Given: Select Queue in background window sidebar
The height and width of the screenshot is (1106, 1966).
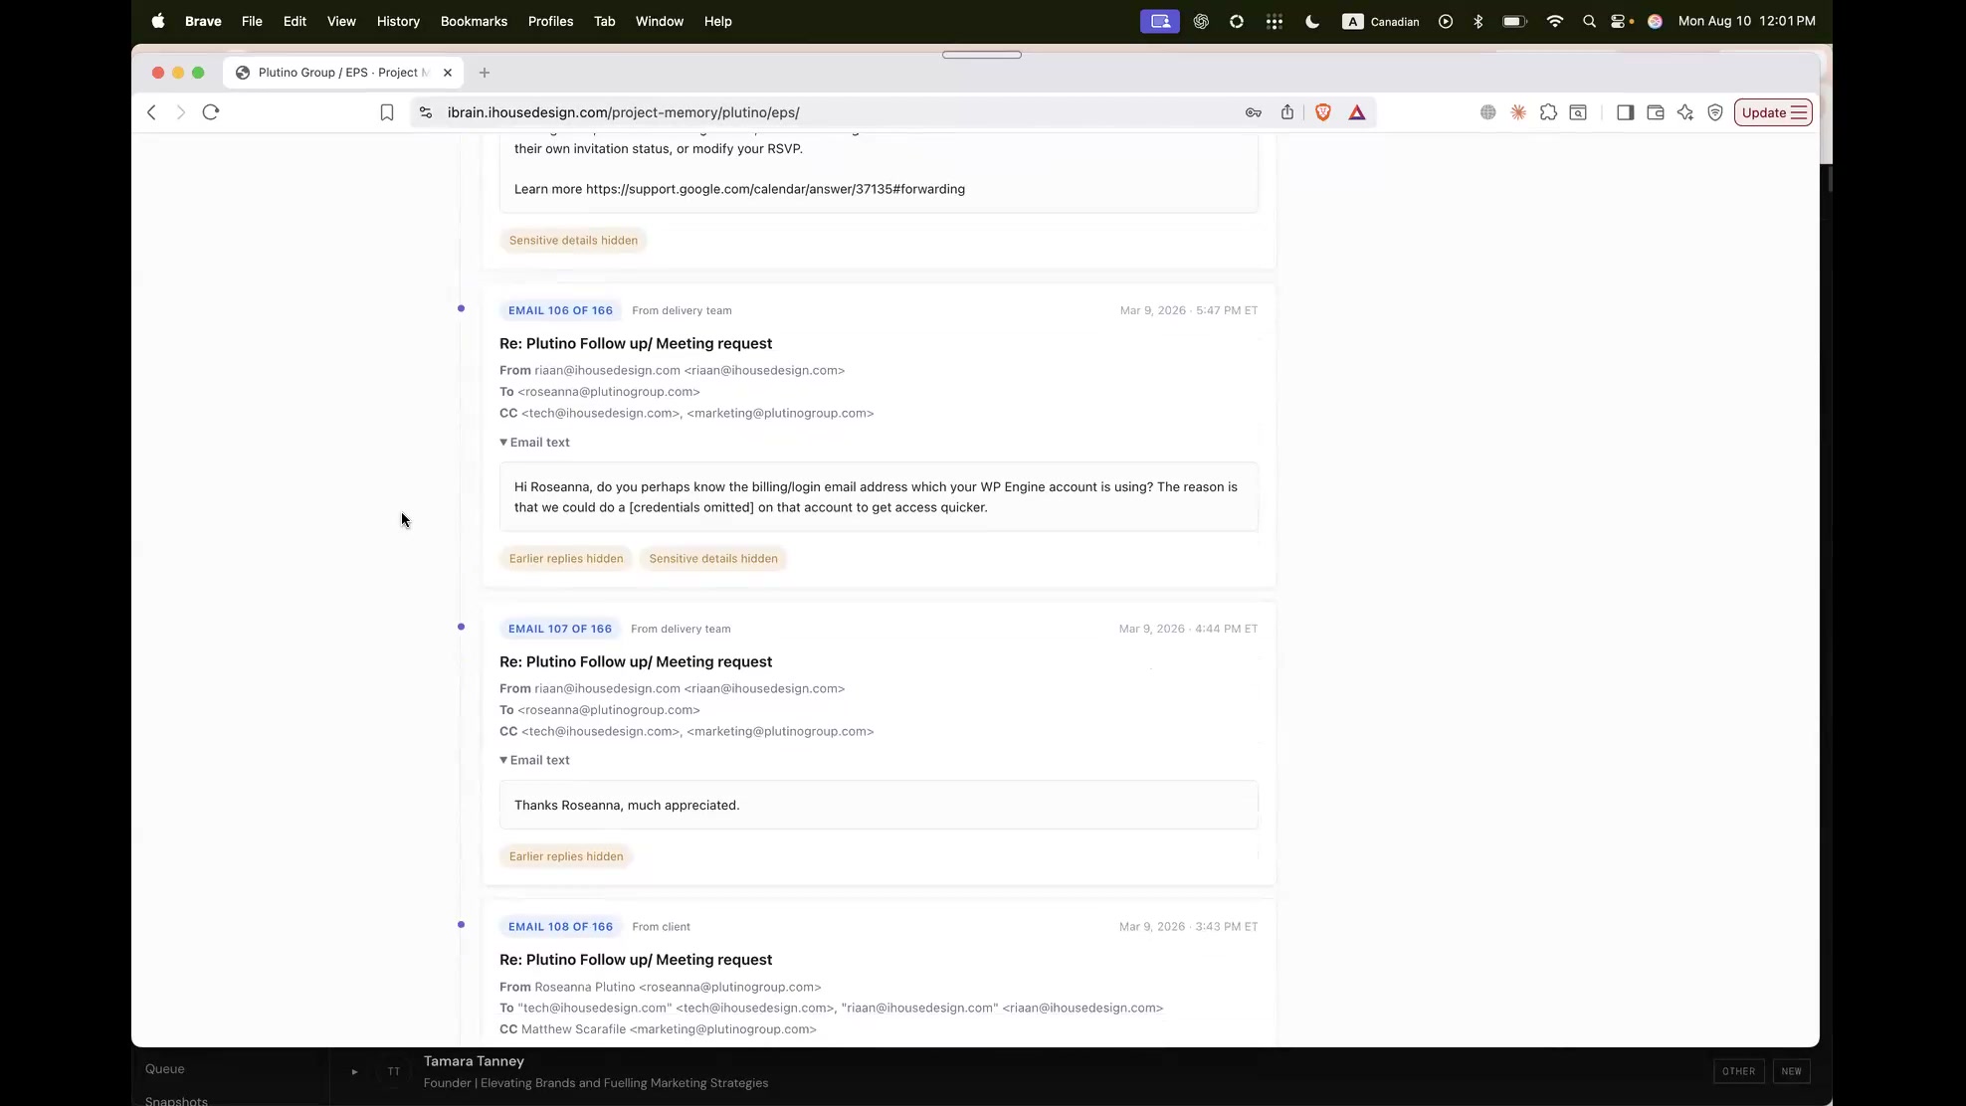Looking at the screenshot, I should coord(165,1069).
